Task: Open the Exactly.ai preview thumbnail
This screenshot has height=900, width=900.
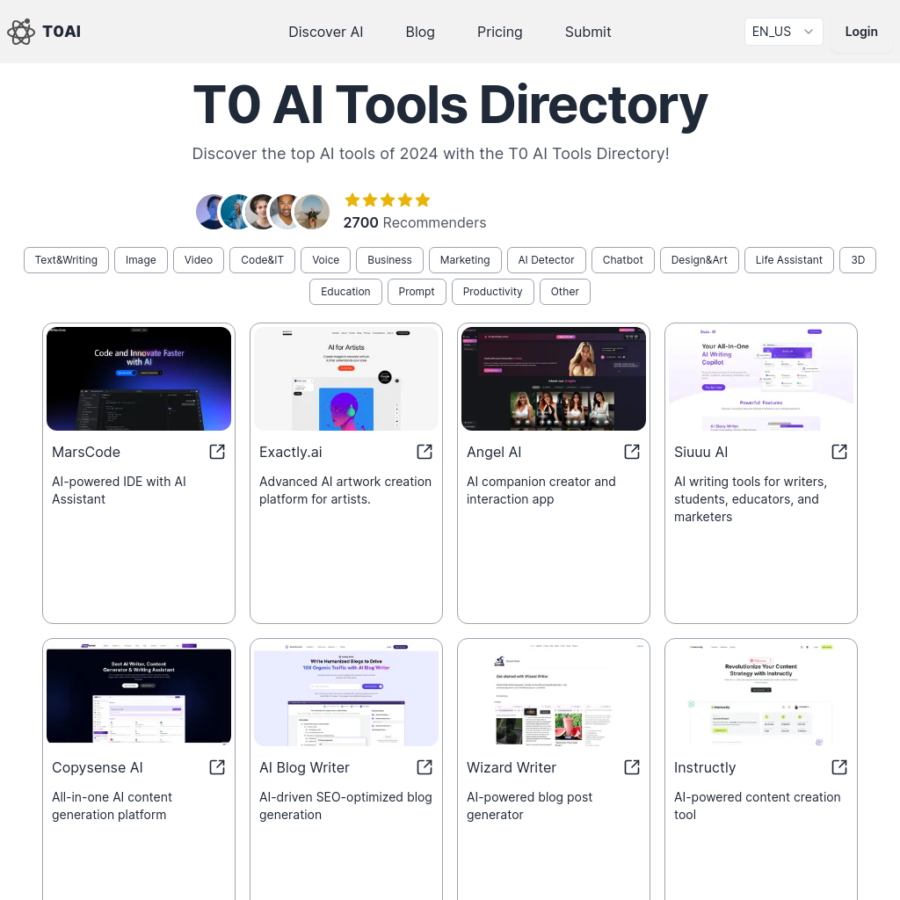Action: click(346, 379)
